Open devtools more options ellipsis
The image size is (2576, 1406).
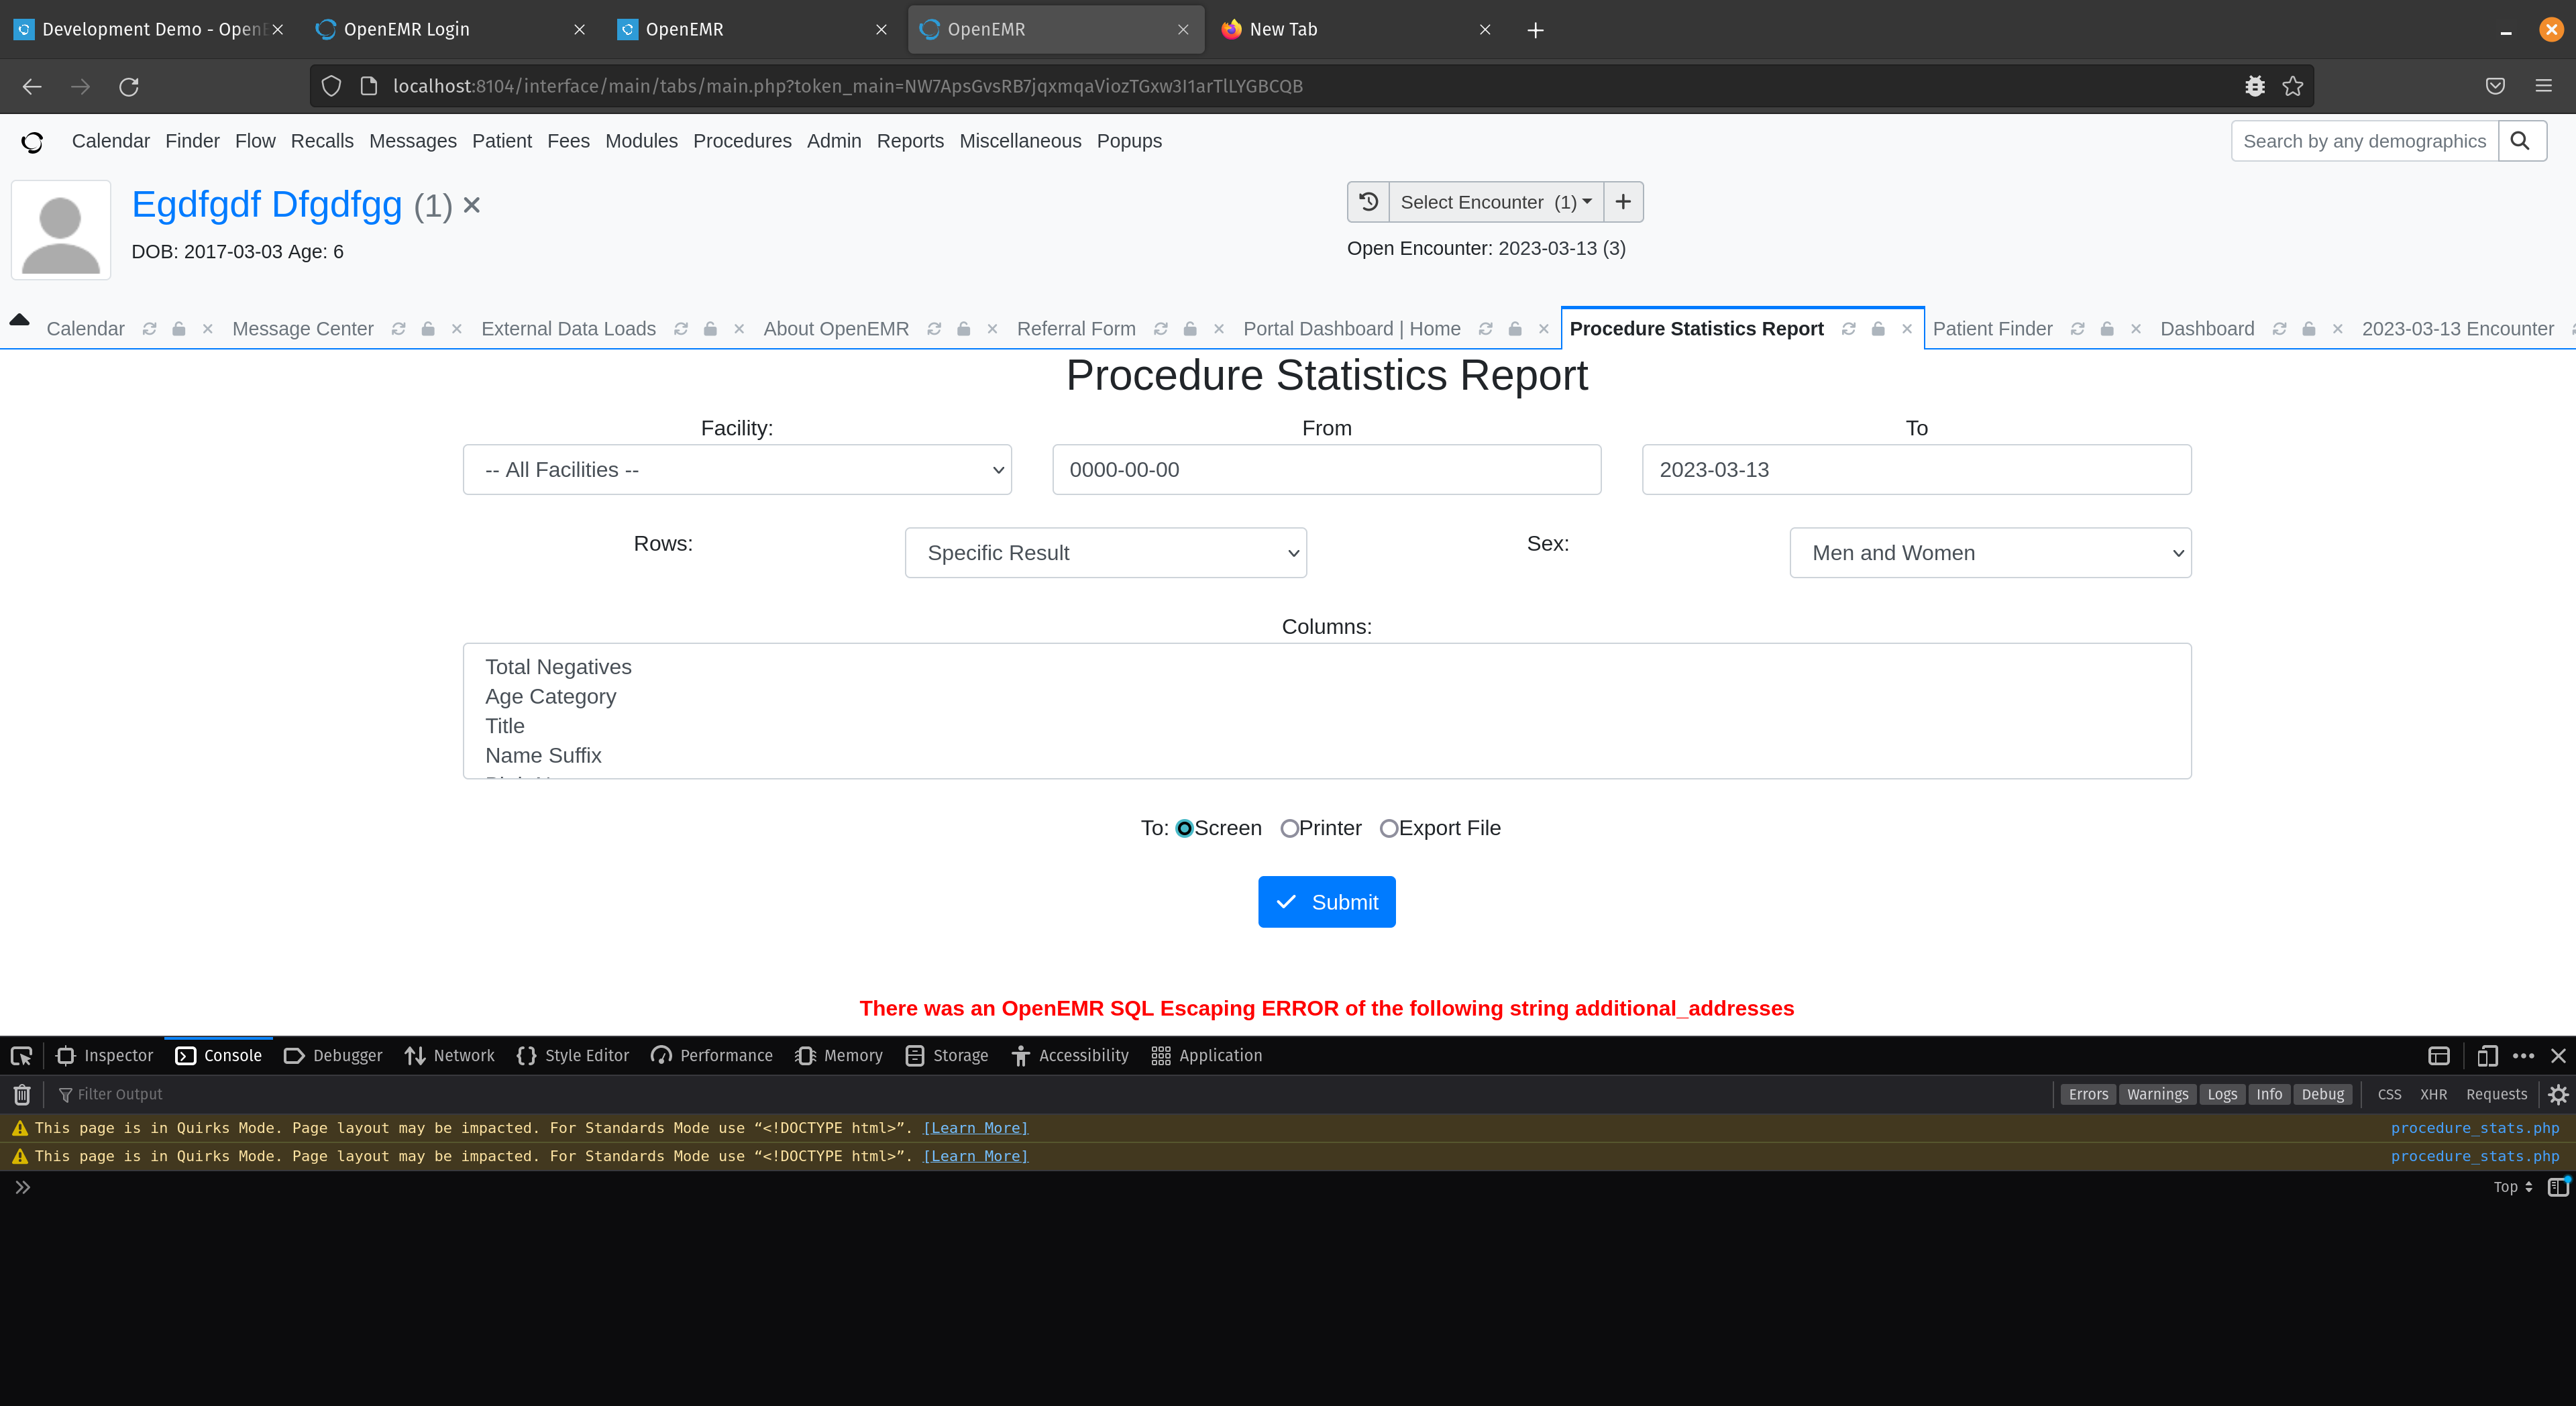(2524, 1056)
